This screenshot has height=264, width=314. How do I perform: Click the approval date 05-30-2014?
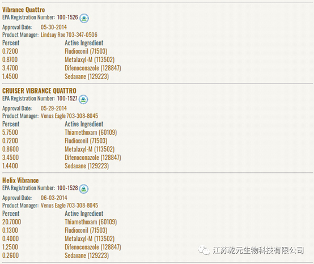(x=54, y=27)
